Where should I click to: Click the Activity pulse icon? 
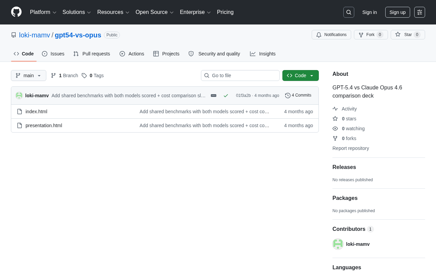[x=335, y=109]
